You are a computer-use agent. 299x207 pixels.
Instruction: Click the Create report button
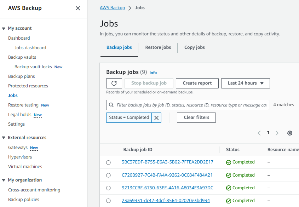pos(197,83)
